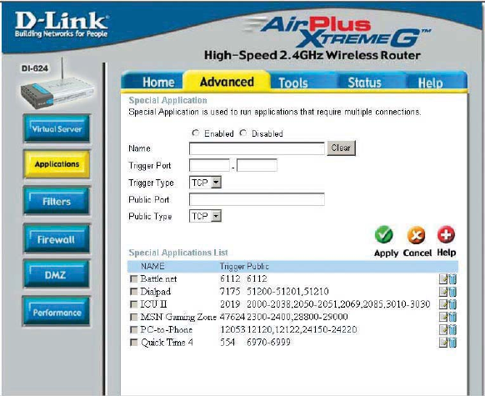Switch to the Tools tab
The image size is (485, 396).
tap(293, 83)
